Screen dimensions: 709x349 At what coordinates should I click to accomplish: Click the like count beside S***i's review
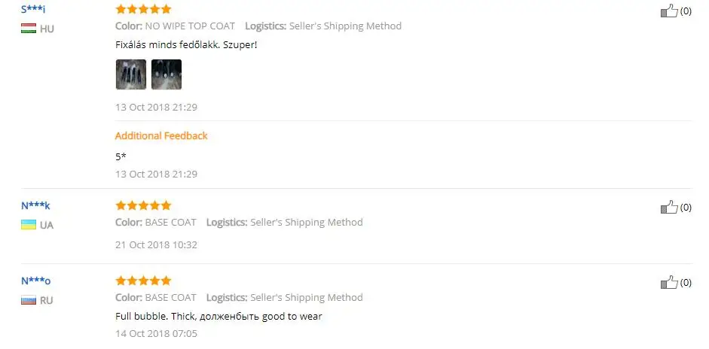point(686,11)
